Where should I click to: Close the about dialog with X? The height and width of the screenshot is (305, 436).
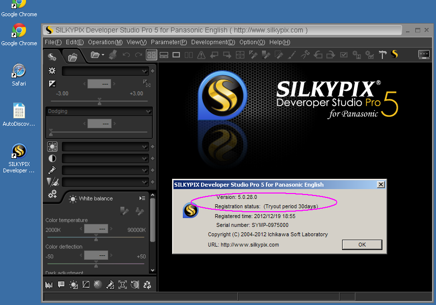pos(381,185)
